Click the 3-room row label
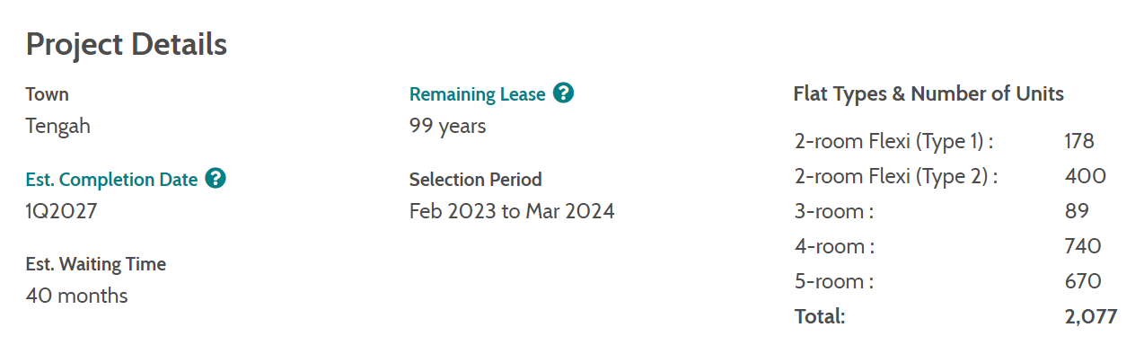Viewport: 1135px width, 345px height. (x=834, y=212)
